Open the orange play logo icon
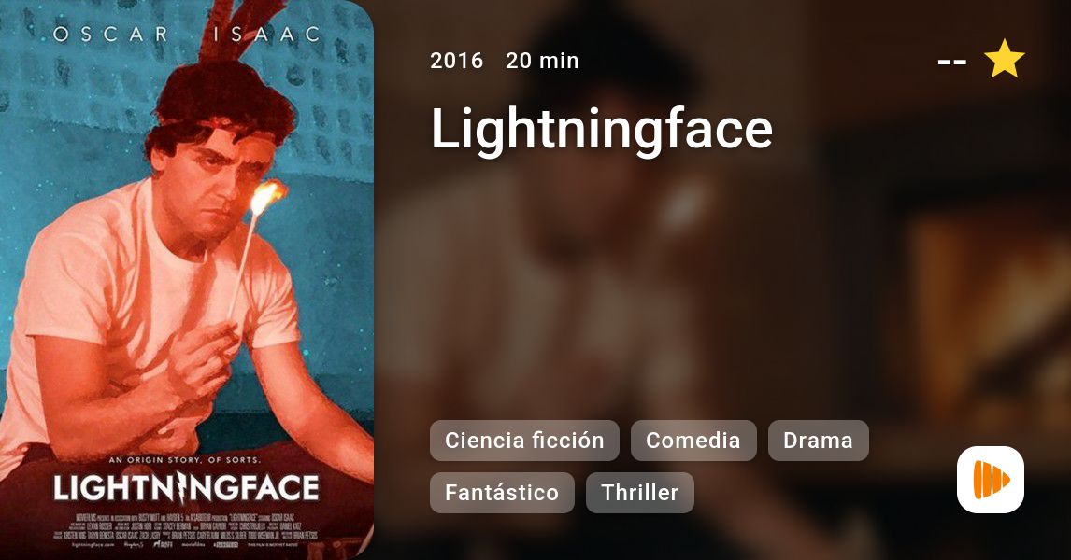Viewport: 1071px width, 560px height. click(991, 480)
